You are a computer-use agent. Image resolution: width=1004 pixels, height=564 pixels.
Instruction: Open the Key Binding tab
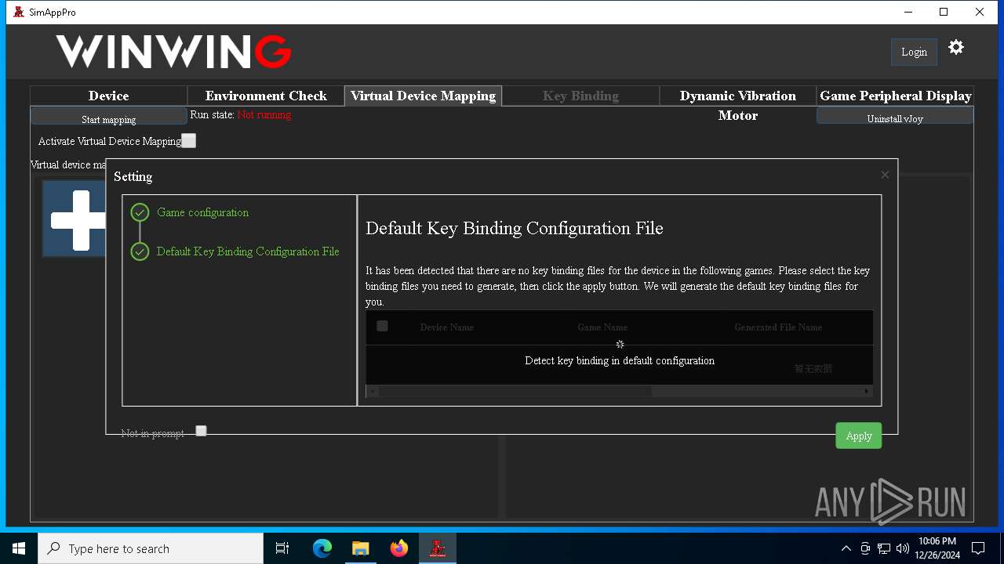point(580,96)
